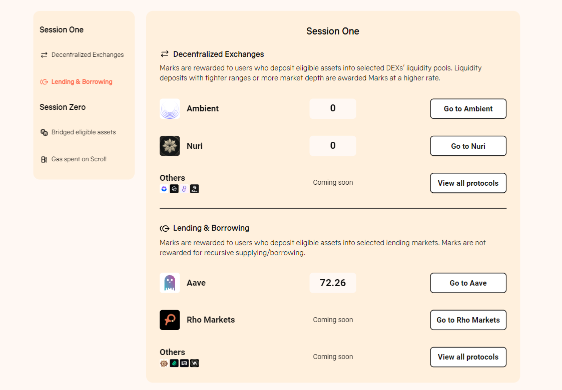Viewport: 562px width, 390px height.
Task: Click the Aave protocol name
Action: click(196, 283)
